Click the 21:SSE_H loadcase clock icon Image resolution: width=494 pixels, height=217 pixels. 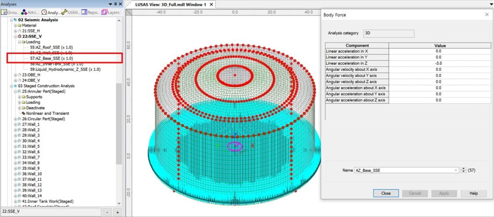19,31
